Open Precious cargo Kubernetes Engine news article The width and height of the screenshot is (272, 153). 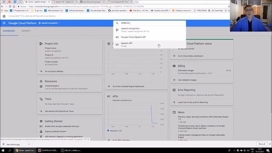(x=203, y=118)
